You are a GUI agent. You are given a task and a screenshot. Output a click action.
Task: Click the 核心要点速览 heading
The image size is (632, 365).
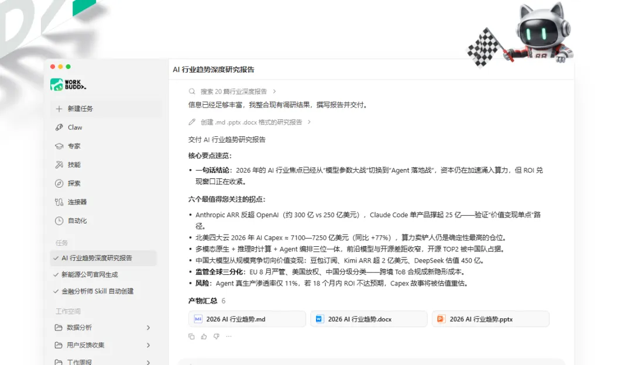[210, 156]
